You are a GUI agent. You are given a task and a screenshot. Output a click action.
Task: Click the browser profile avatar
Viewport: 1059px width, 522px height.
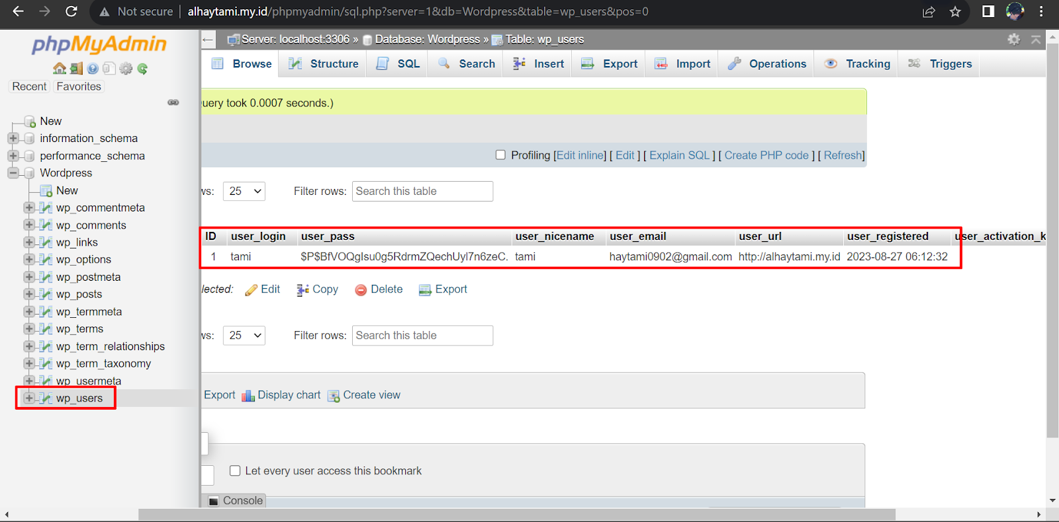(1015, 11)
